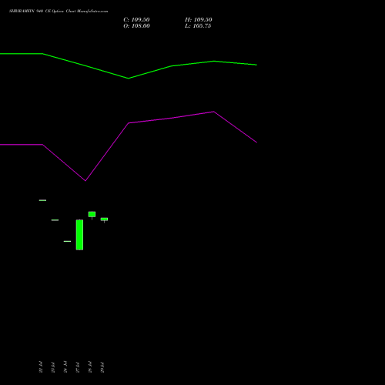This screenshot has height=385, width=385.
Task: Click the high value H: 109.50
Action: click(x=199, y=20)
